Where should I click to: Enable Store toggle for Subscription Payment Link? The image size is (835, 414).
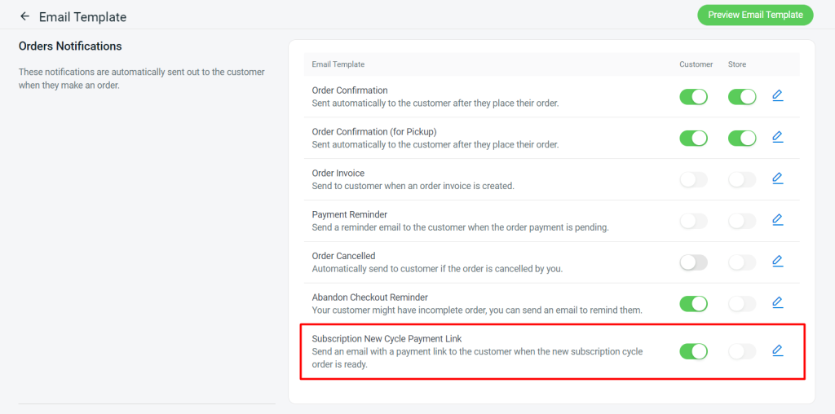point(742,351)
